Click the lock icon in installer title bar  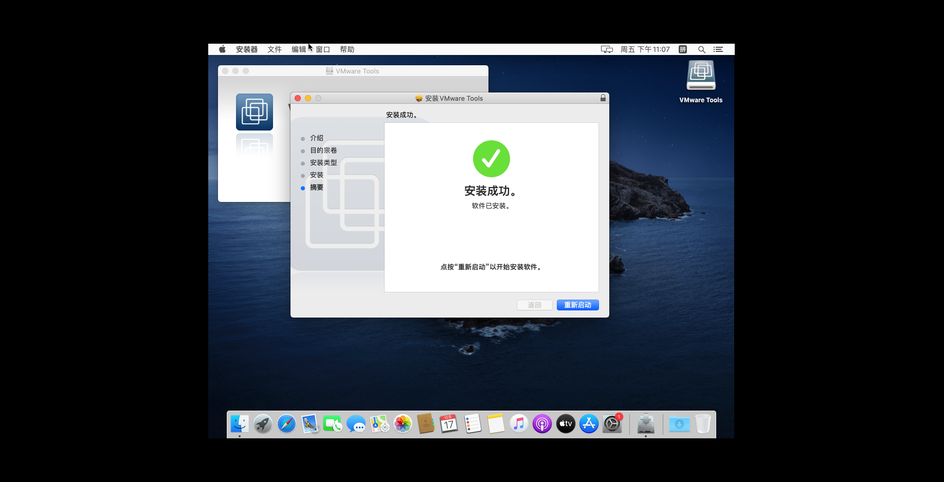pyautogui.click(x=603, y=98)
